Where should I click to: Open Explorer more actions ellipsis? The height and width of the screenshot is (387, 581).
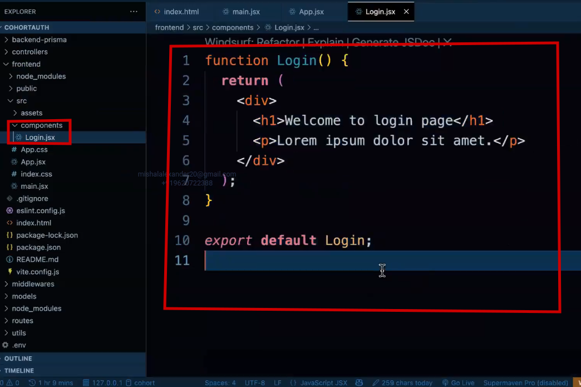coord(134,12)
